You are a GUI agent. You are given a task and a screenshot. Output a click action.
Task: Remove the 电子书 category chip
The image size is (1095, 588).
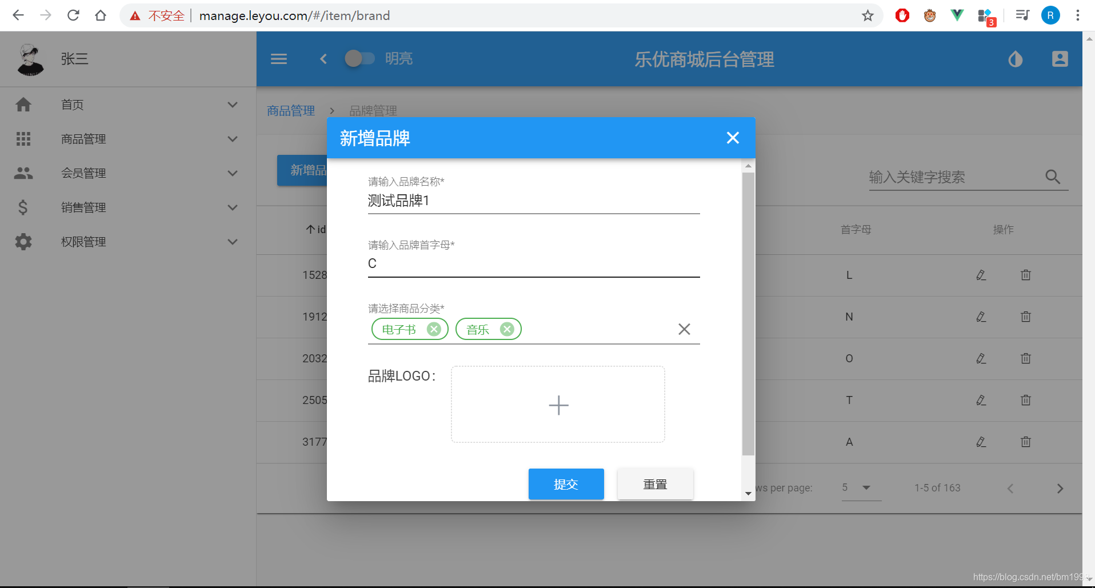click(434, 329)
